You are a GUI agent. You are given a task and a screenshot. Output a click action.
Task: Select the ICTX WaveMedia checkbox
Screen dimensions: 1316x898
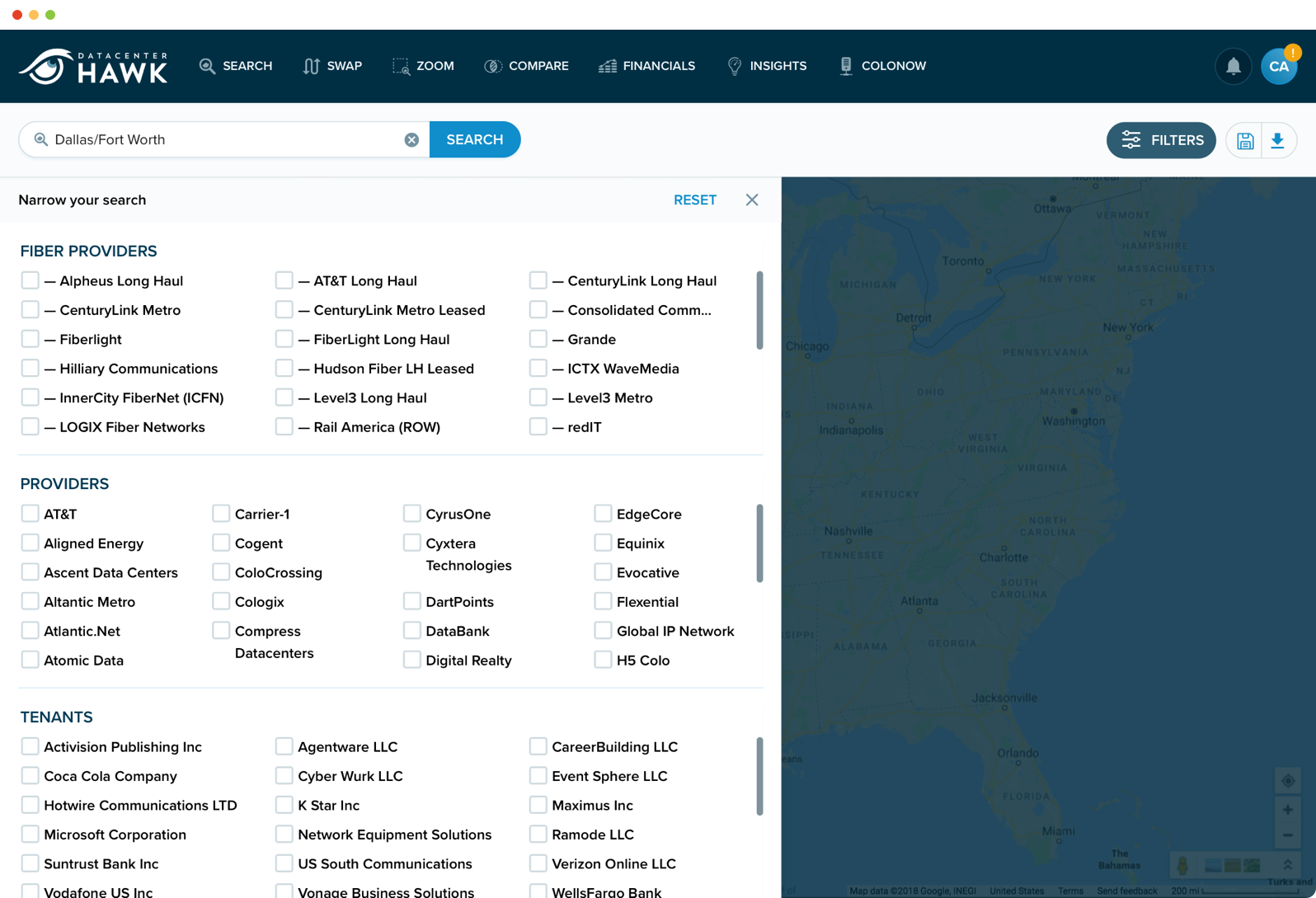tap(538, 368)
